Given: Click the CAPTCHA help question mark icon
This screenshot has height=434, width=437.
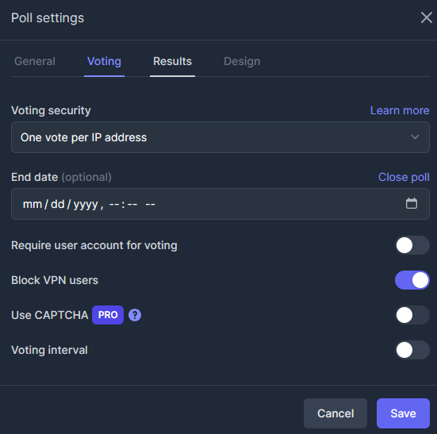Looking at the screenshot, I should click(x=135, y=315).
